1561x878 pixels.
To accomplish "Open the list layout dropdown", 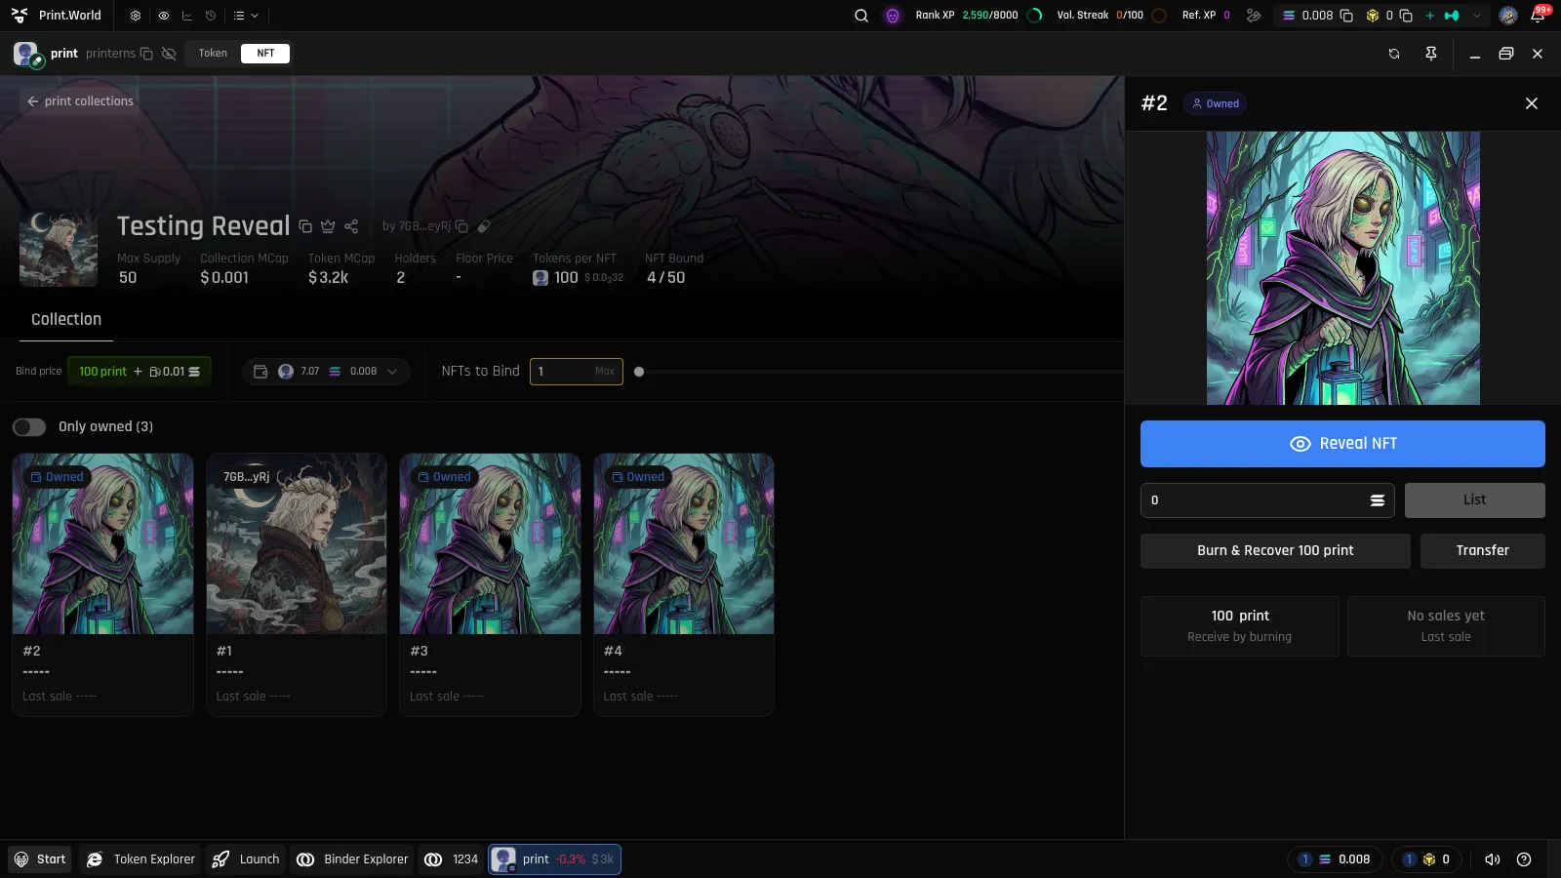I will tap(246, 16).
